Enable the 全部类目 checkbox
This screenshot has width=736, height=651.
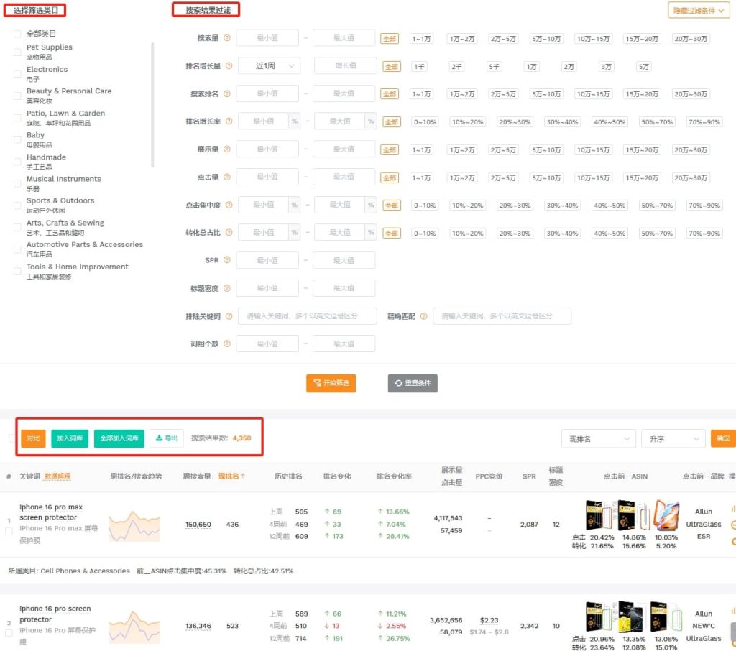[17, 34]
